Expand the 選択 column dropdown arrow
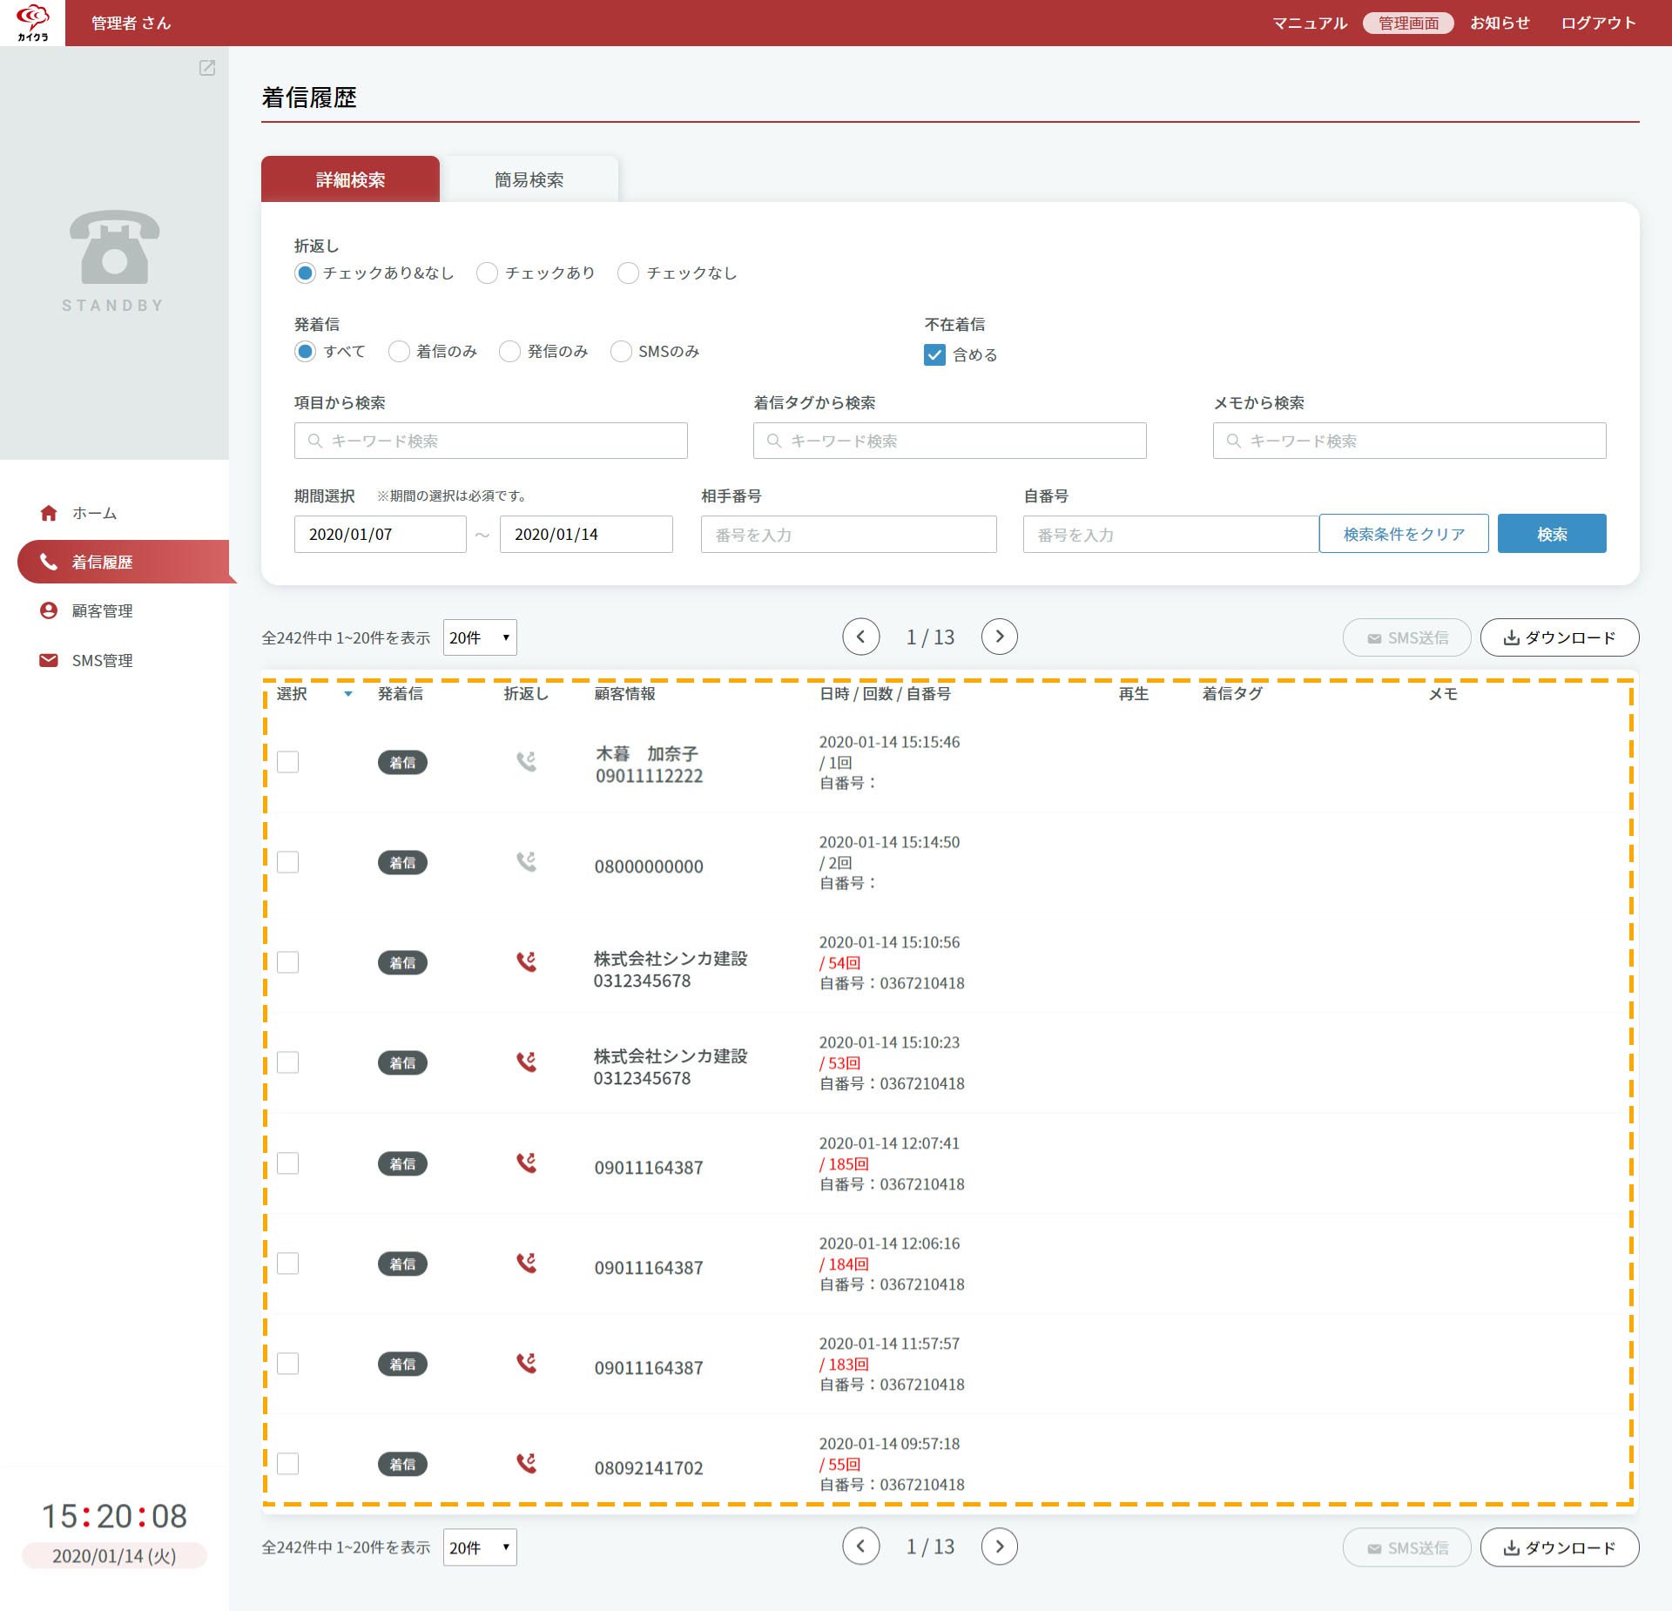This screenshot has height=1611, width=1672. tap(348, 694)
